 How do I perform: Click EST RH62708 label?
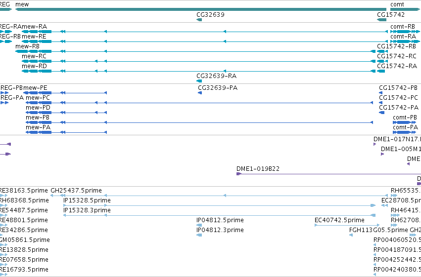406,220
